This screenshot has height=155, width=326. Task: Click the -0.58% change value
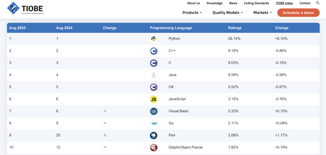[x=281, y=75]
